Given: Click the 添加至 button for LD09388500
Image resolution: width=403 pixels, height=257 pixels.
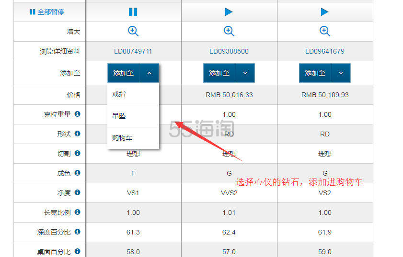Looking at the screenshot, I should [x=219, y=73].
